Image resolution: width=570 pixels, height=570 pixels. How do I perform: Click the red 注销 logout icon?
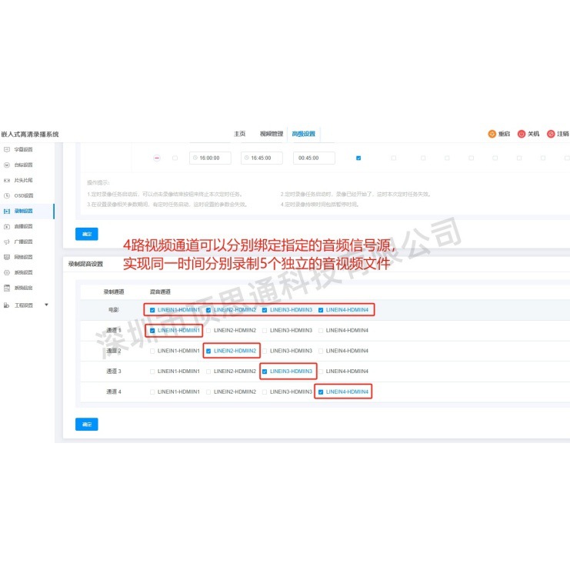(551, 134)
